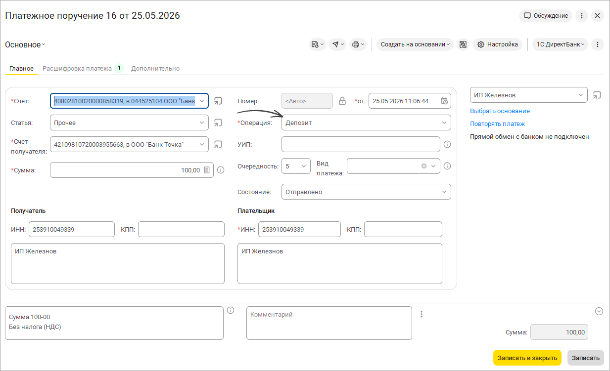
Task: Click the Плательщик КПП field
Action: click(403, 229)
